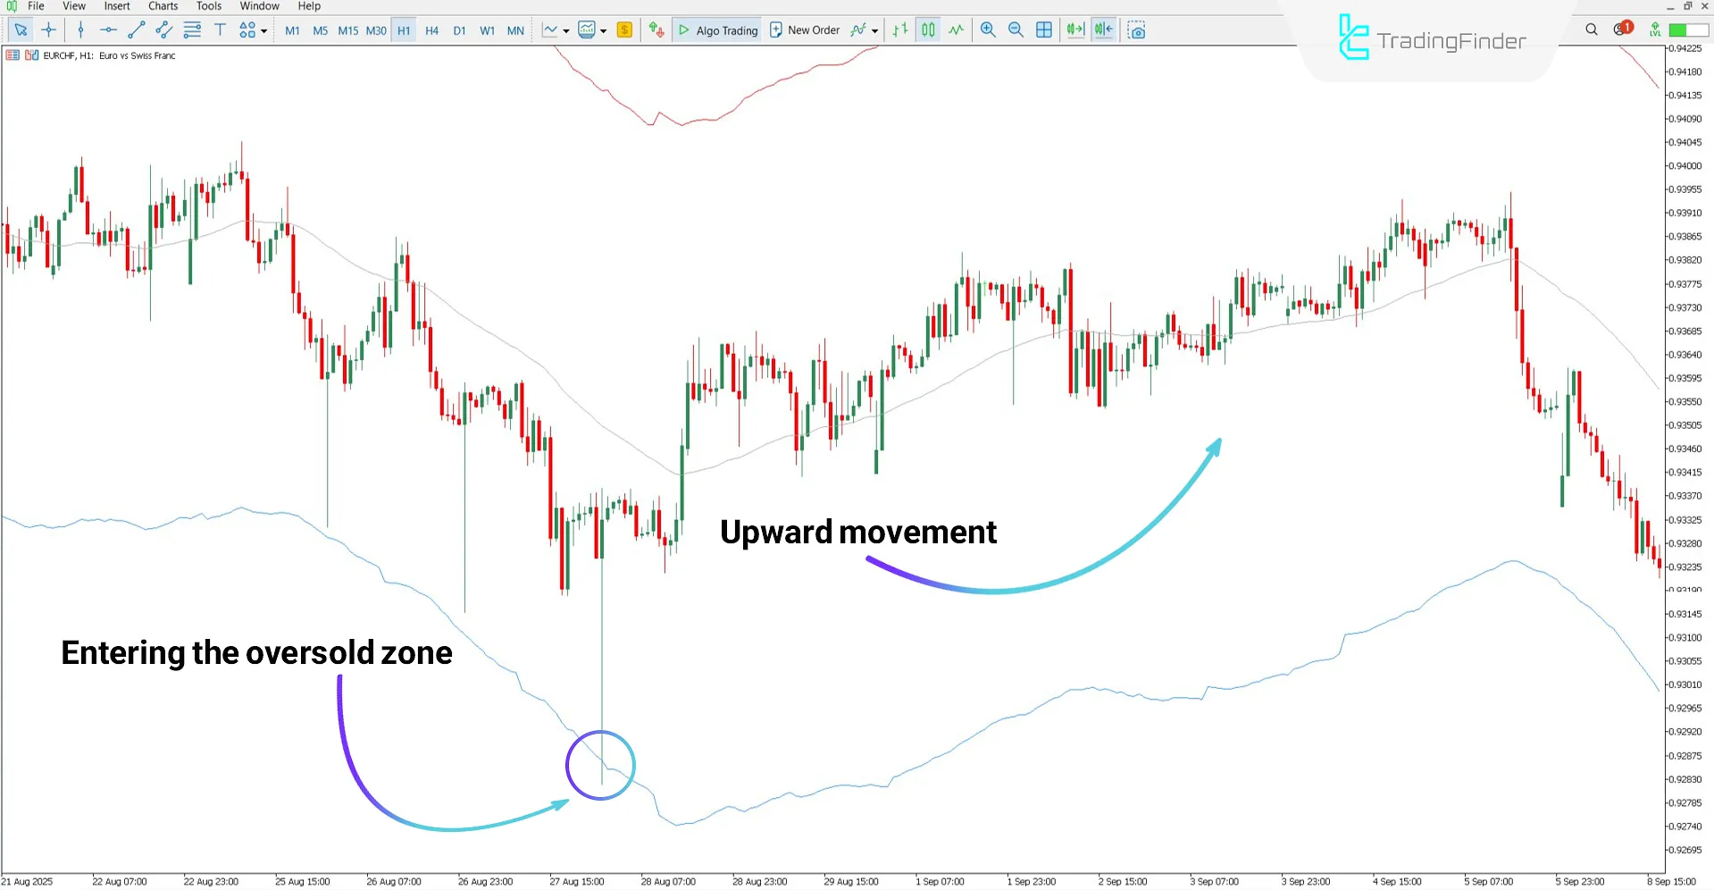This screenshot has width=1714, height=890.
Task: Click the search magnifier icon
Action: pyautogui.click(x=1591, y=29)
